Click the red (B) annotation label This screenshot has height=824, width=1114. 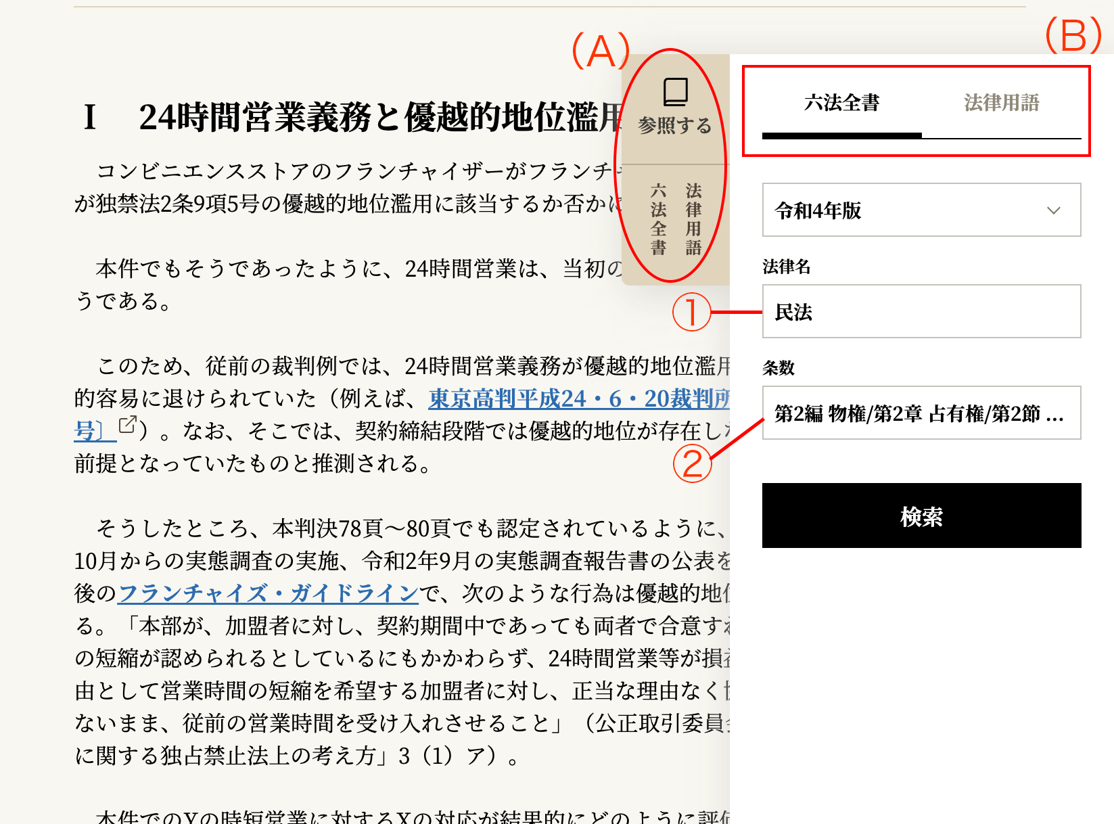pos(1073,35)
